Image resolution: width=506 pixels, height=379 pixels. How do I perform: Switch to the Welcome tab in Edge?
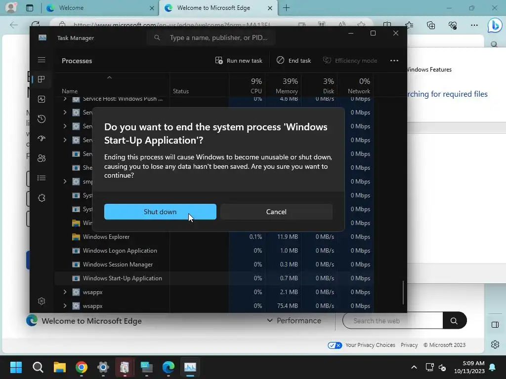click(x=100, y=8)
